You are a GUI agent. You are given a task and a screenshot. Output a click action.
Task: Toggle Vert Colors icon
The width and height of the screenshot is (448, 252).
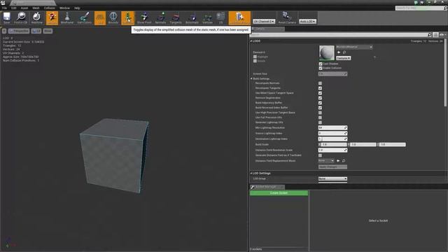84,17
